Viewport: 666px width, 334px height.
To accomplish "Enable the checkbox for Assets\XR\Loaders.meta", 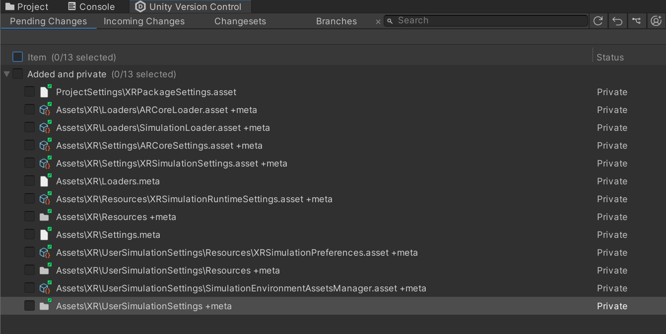I will click(29, 181).
